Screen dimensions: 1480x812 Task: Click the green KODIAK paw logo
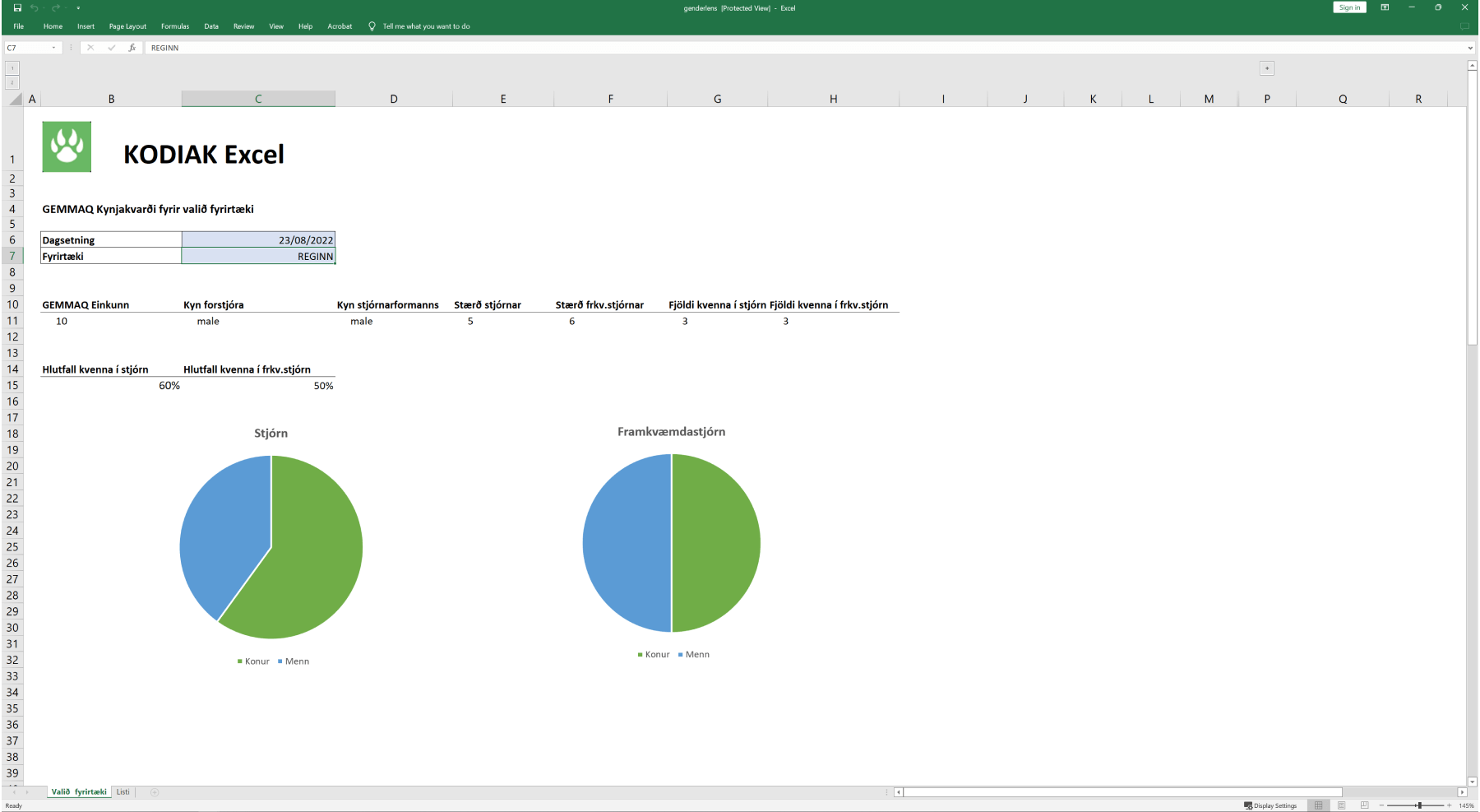point(67,146)
